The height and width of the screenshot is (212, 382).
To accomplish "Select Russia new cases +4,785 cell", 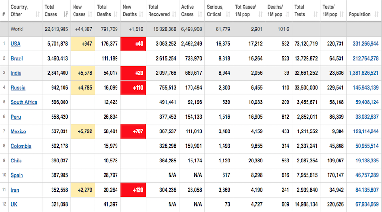I will point(83,88).
